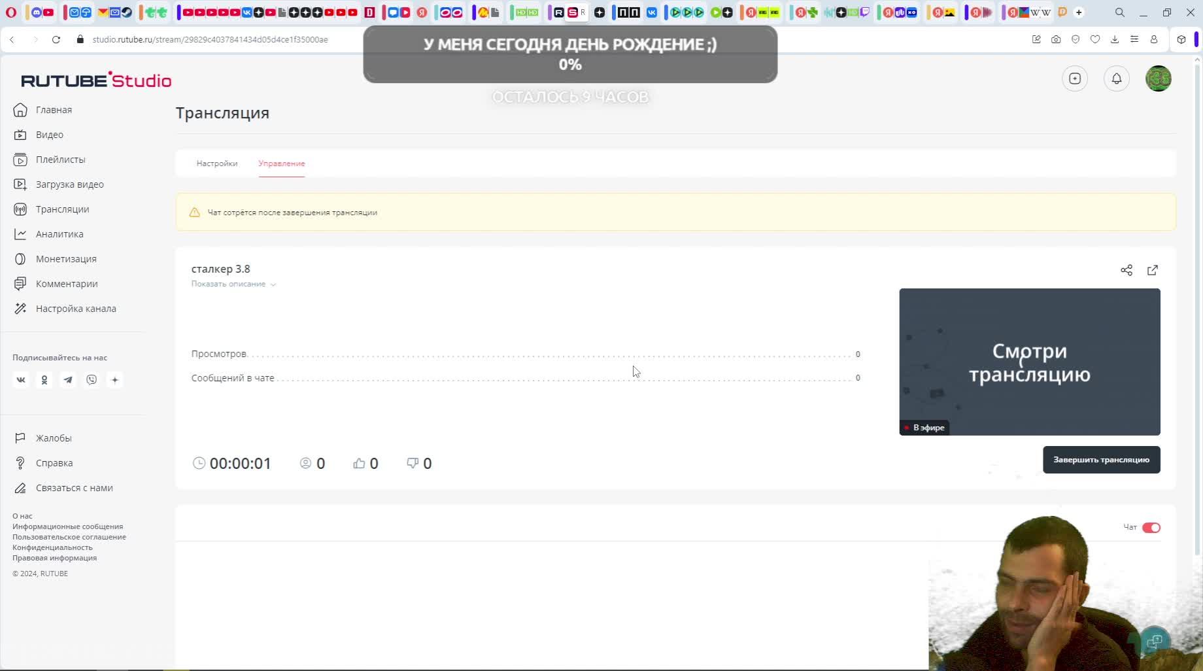This screenshot has height=671, width=1203.
Task: Open the stream in new window icon
Action: point(1153,270)
